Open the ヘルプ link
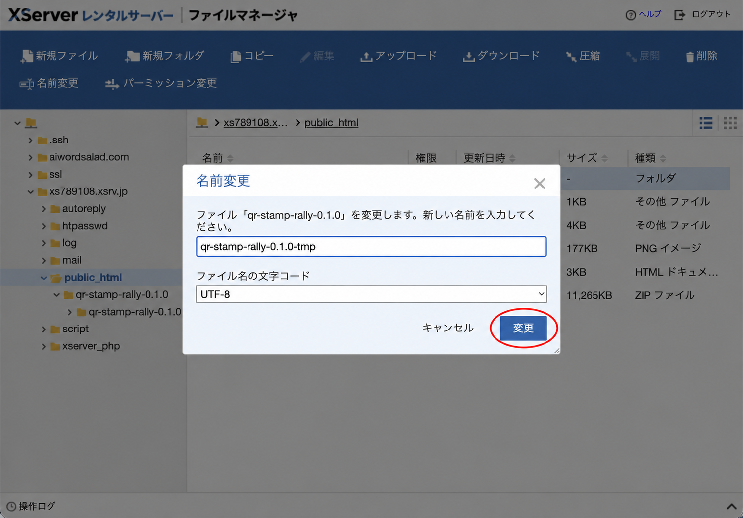Viewport: 743px width, 518px height. click(644, 14)
